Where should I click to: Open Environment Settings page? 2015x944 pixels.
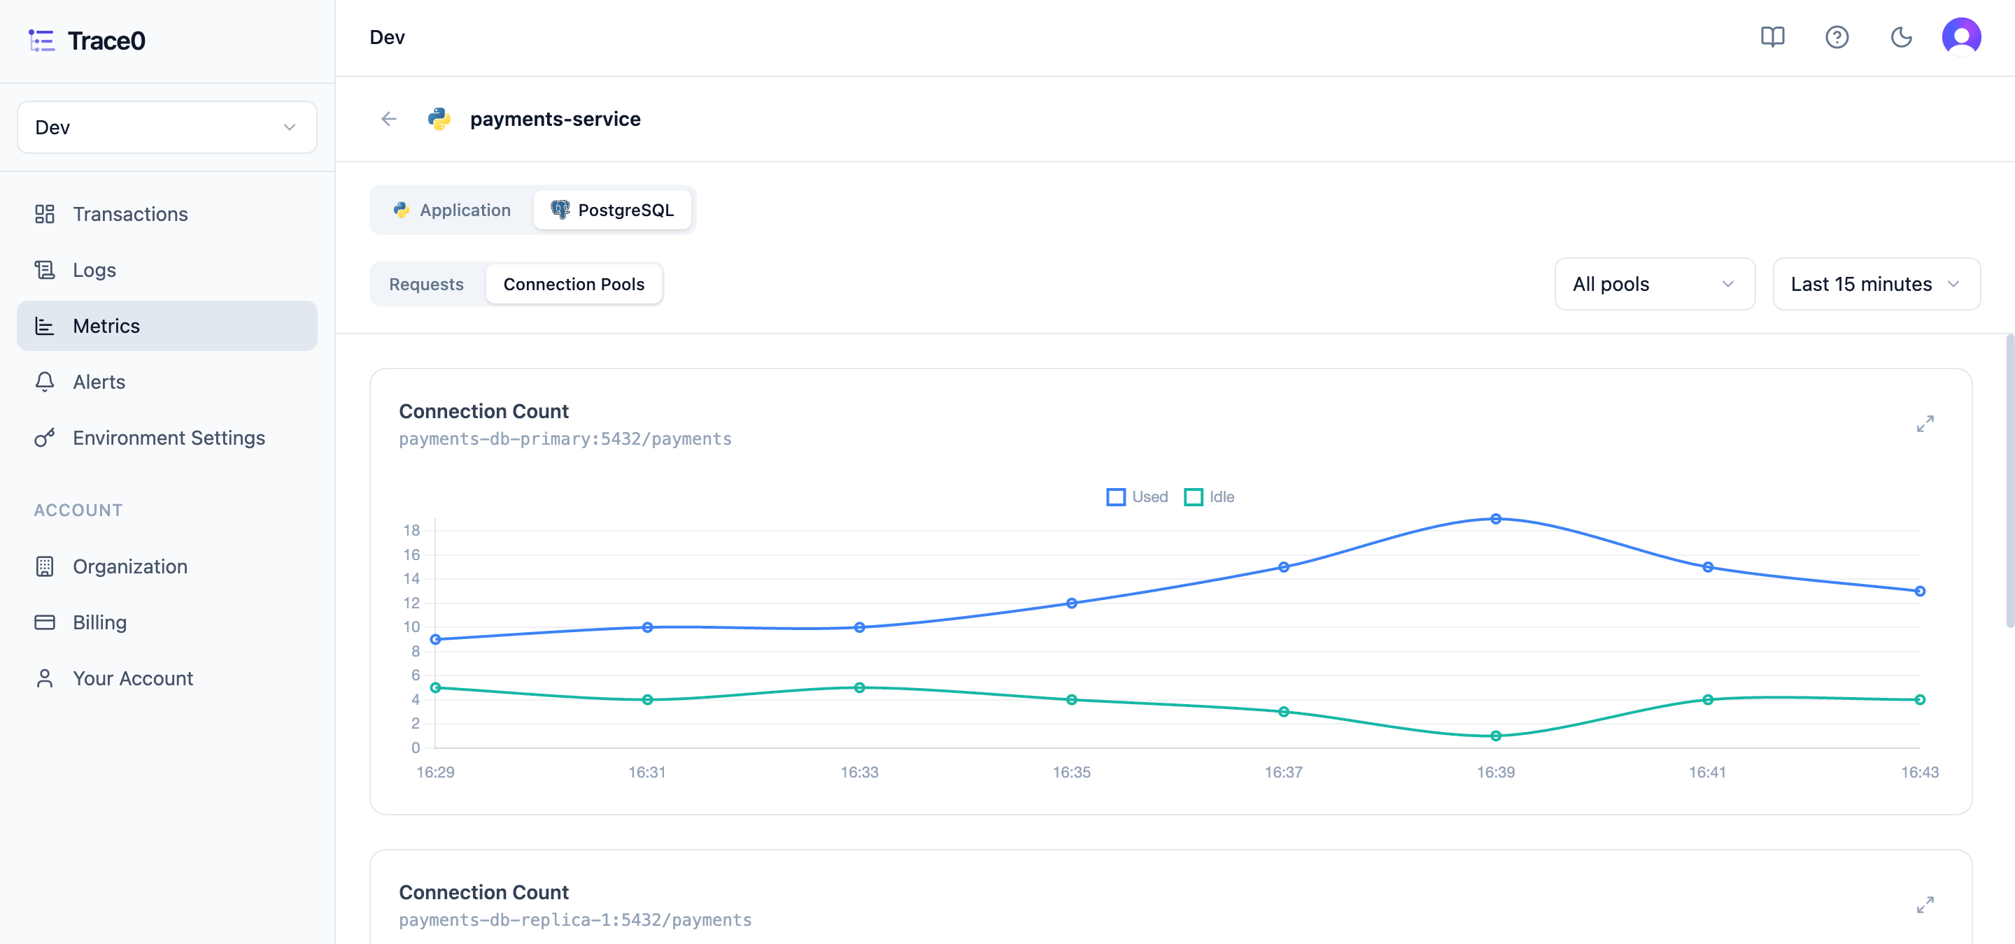tap(167, 438)
